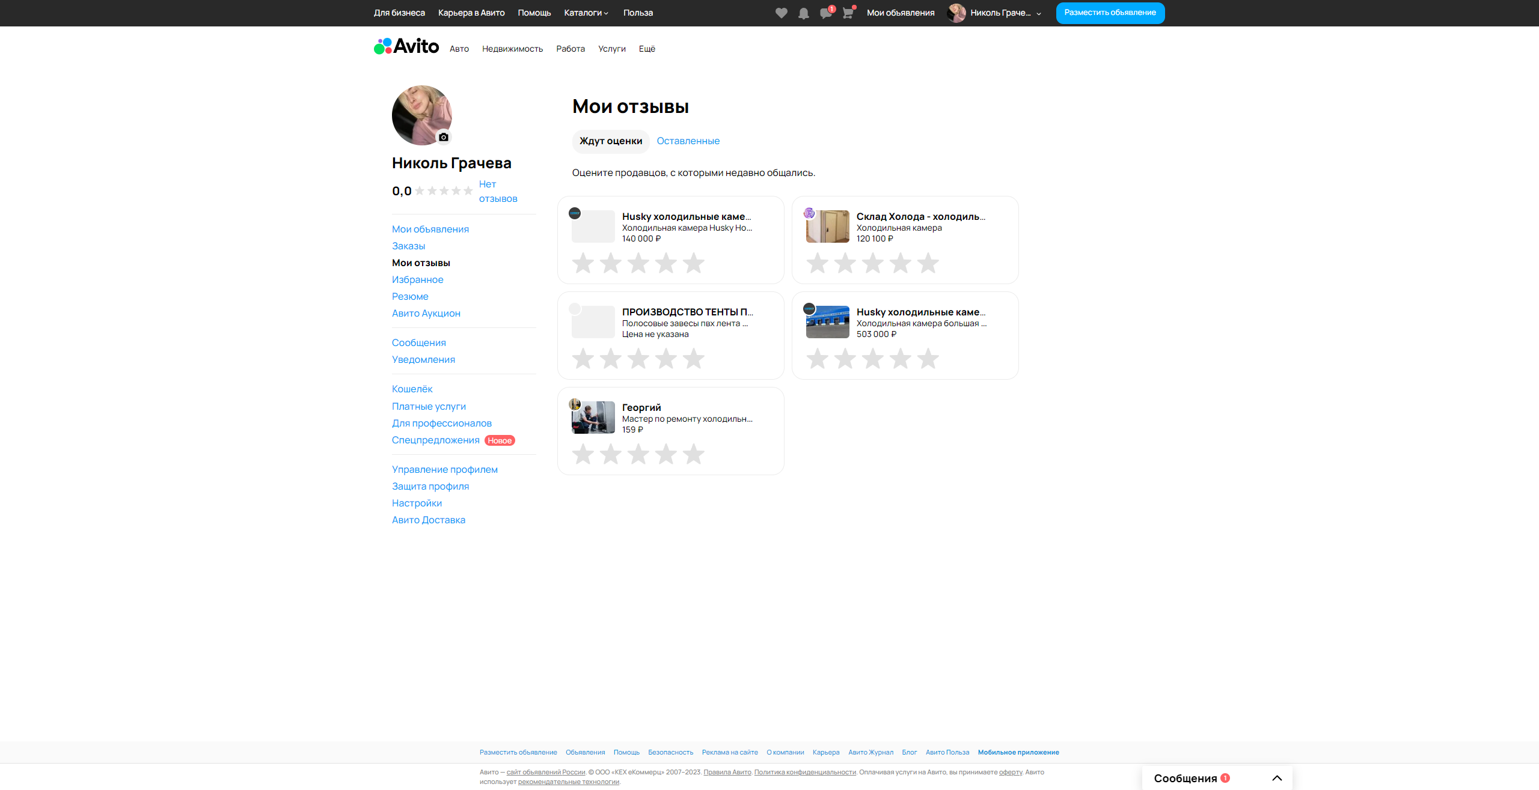The height and width of the screenshot is (790, 1539).
Task: Expand the Николь Граче... account menu
Action: (1006, 13)
